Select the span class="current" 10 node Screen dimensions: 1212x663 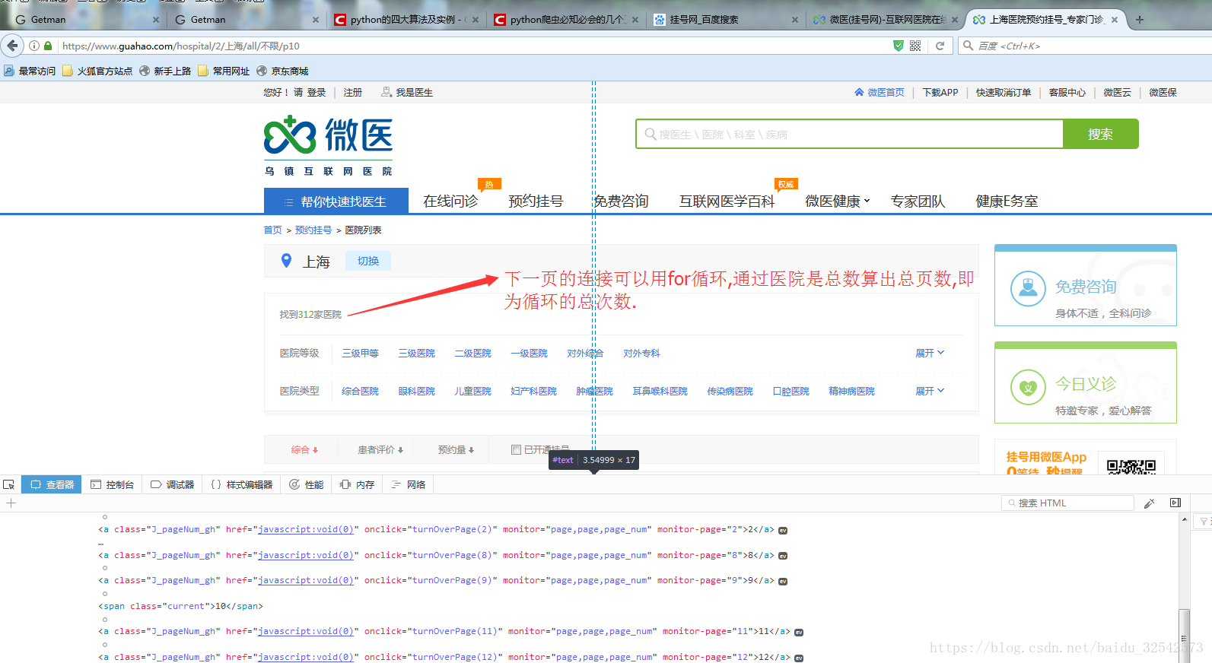[x=180, y=606]
